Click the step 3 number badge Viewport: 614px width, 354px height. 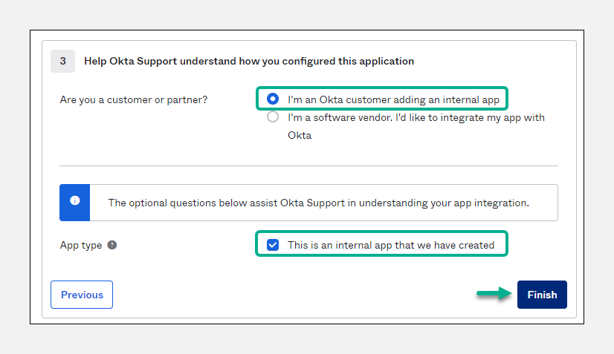coord(62,61)
